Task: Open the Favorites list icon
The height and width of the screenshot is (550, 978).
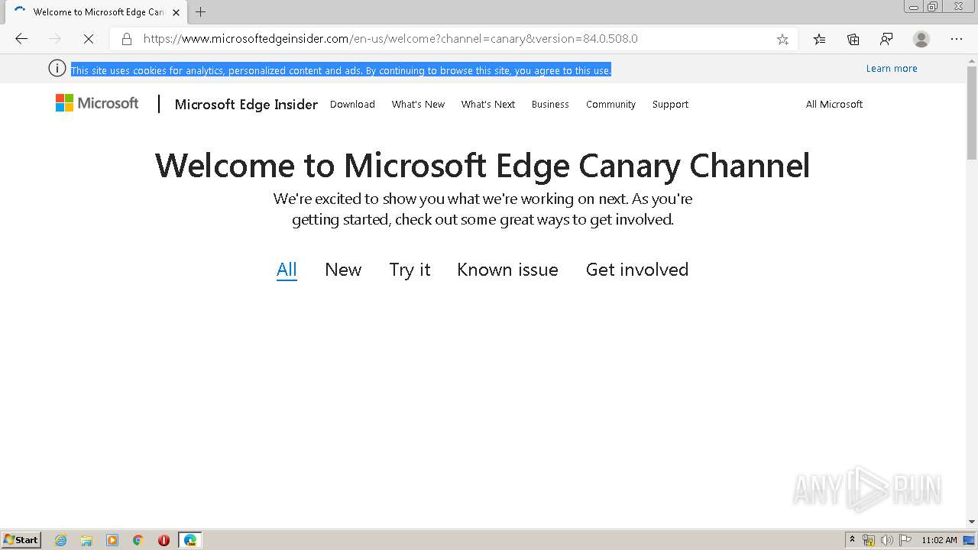Action: coord(819,39)
